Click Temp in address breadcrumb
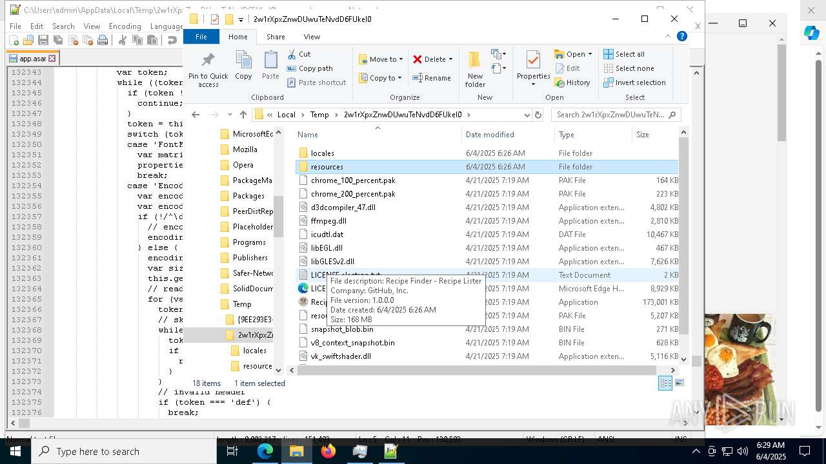 click(x=319, y=115)
